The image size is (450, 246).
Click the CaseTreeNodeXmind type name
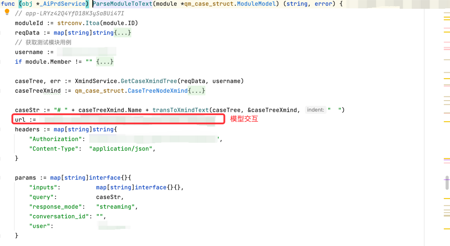click(x=157, y=91)
